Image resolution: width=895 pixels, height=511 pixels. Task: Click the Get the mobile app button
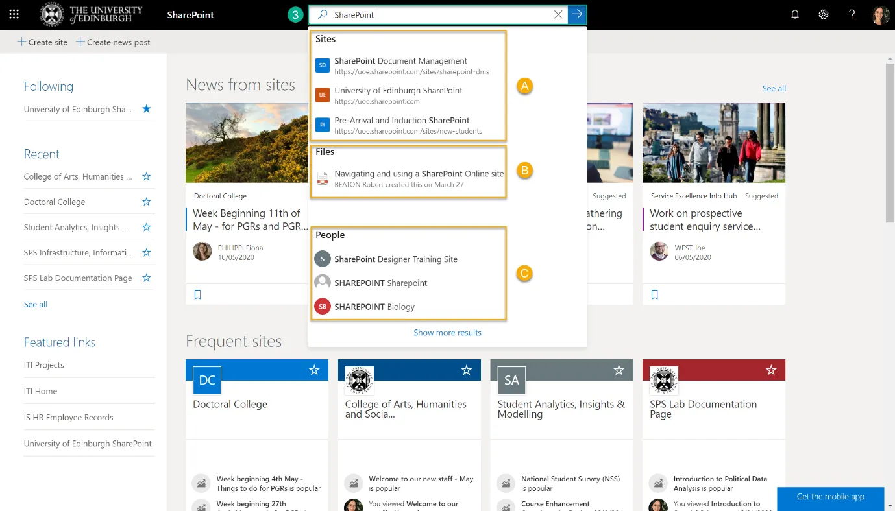830,497
